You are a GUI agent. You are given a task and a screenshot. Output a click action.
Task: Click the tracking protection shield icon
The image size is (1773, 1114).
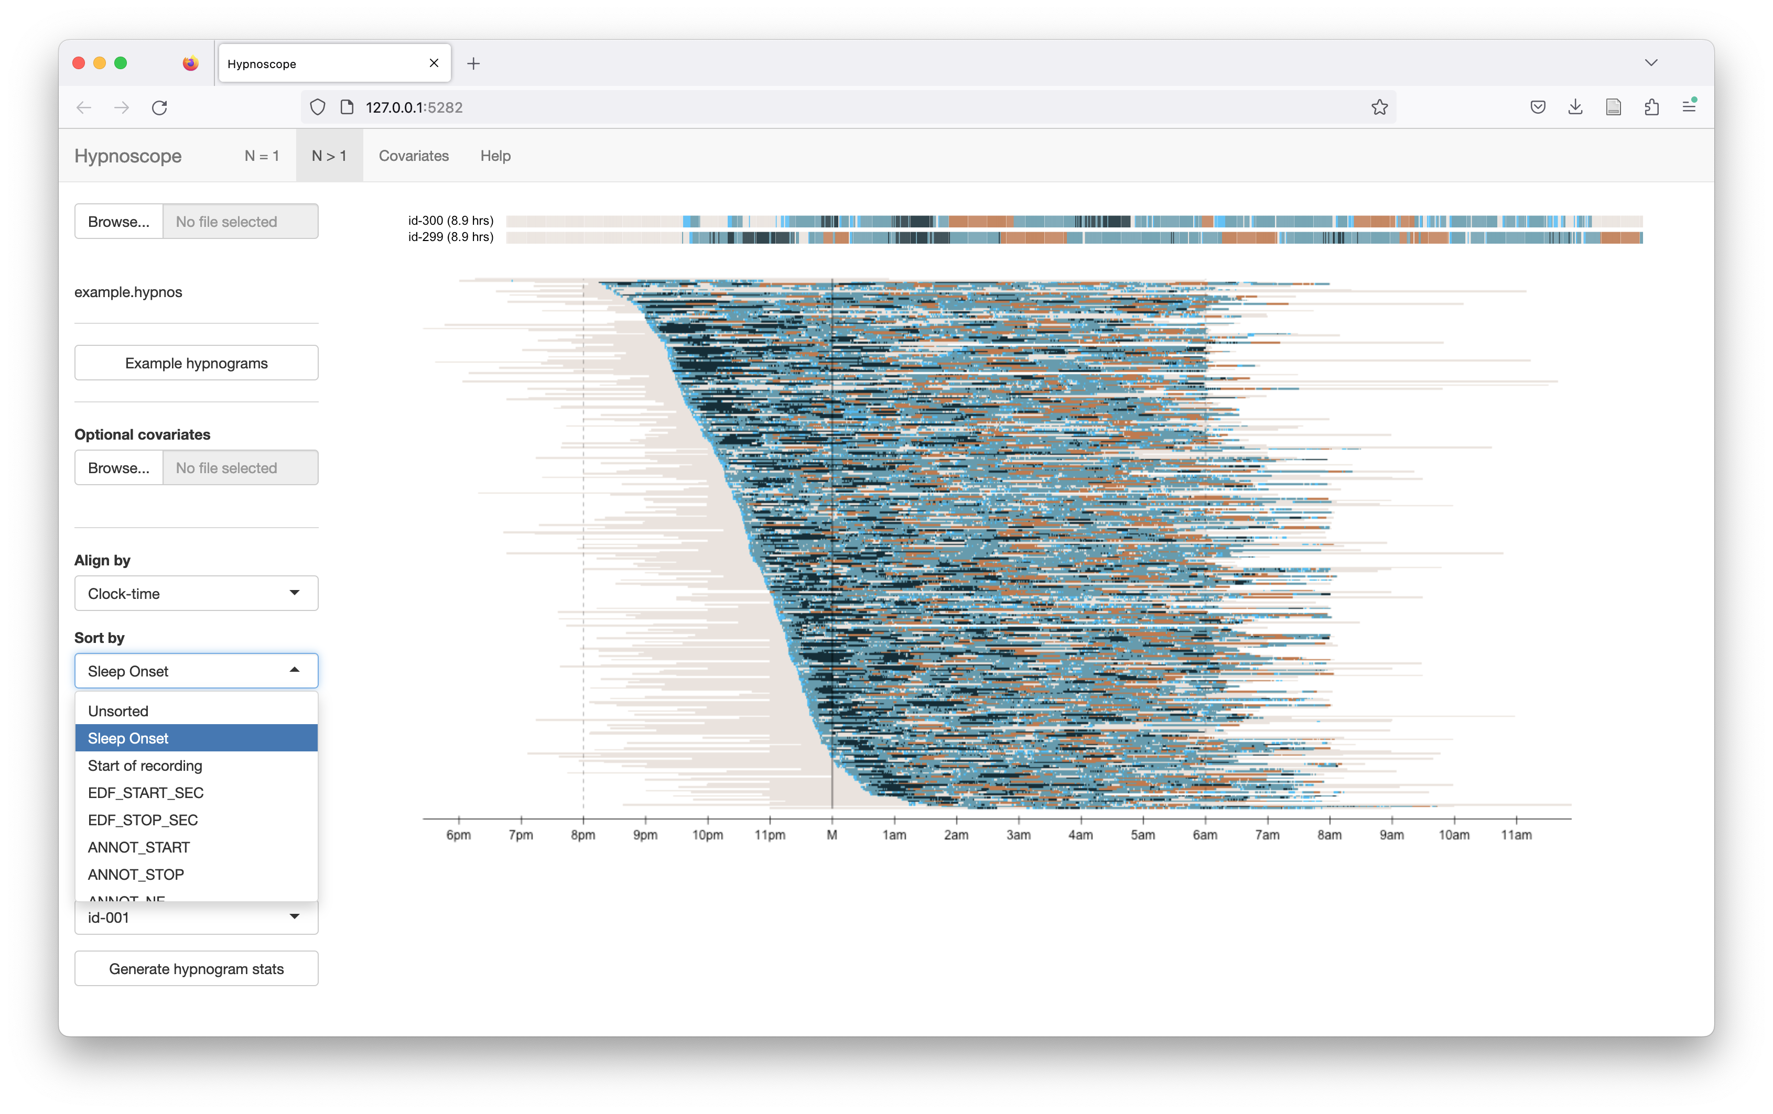pyautogui.click(x=317, y=107)
